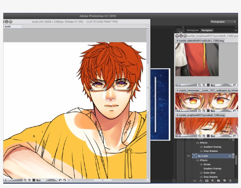Close the tumblr_oblevdHufH1 tab
Viewport: 241px width, 188px height.
(x=177, y=41)
